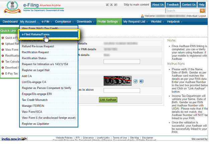Select Engage/Dis-engage ERI
Screen dimensions: 211x144
pos(49,94)
